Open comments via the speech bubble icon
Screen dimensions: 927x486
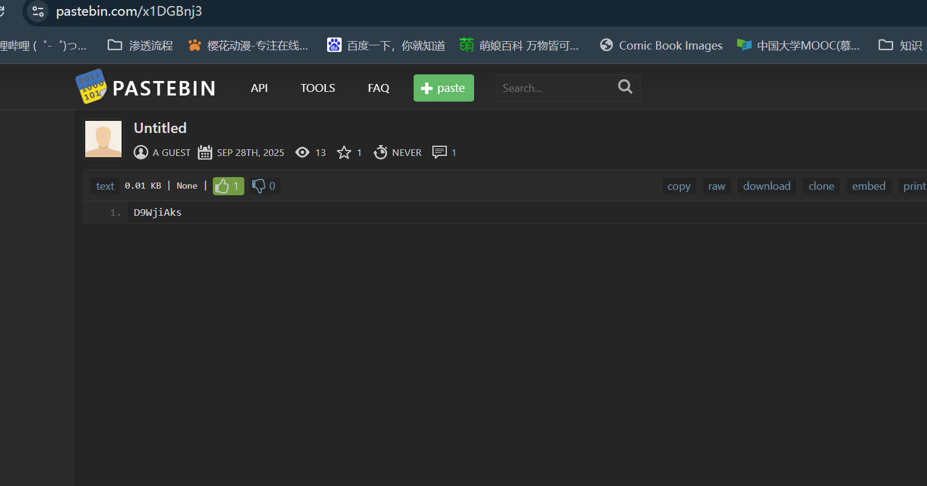(440, 152)
